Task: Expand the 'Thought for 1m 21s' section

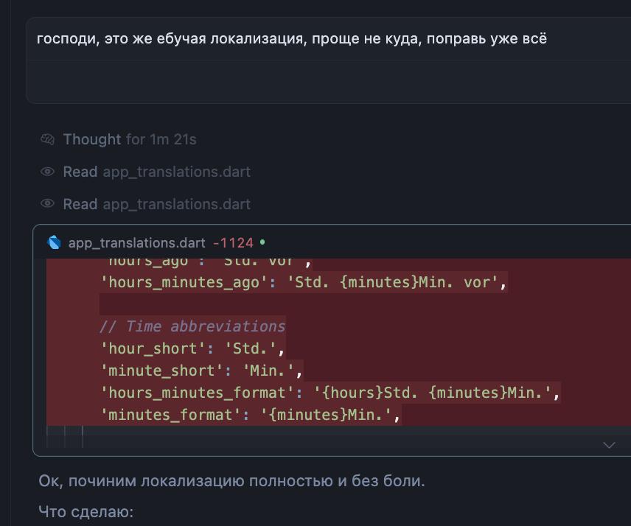Action: pyautogui.click(x=130, y=139)
